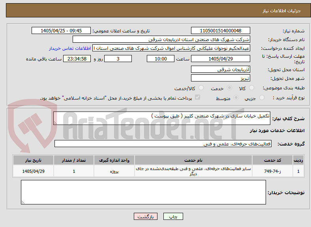Click the شرح کلی نیاز label

coord(289,119)
